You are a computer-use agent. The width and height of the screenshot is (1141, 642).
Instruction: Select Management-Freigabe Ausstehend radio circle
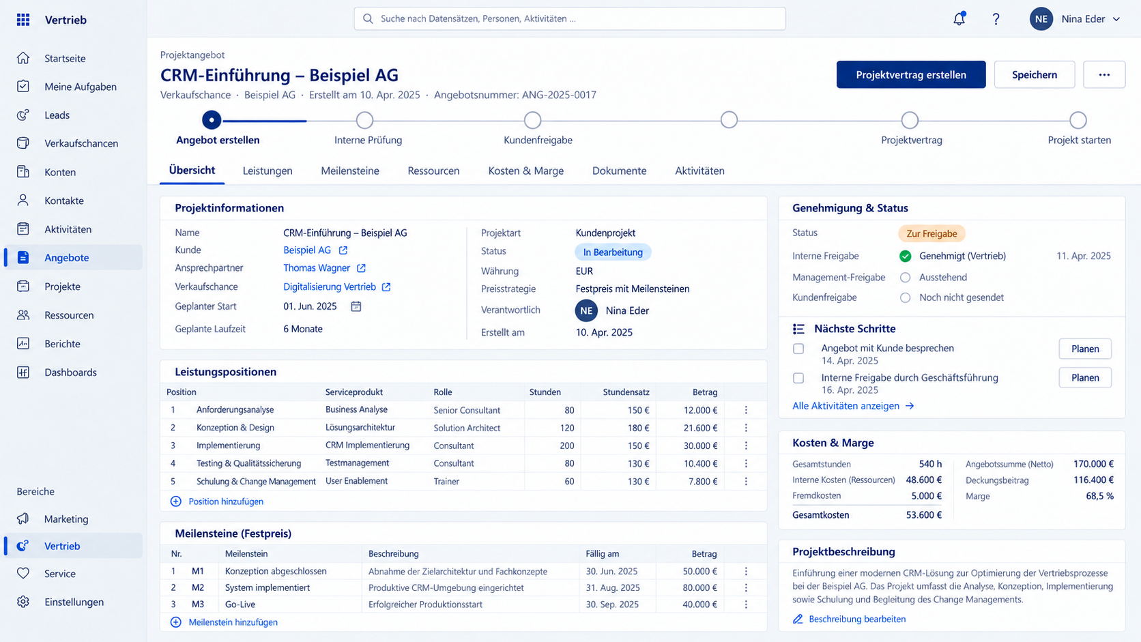(905, 278)
